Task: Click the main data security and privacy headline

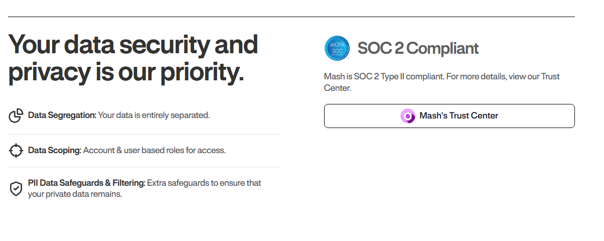Action: click(133, 58)
